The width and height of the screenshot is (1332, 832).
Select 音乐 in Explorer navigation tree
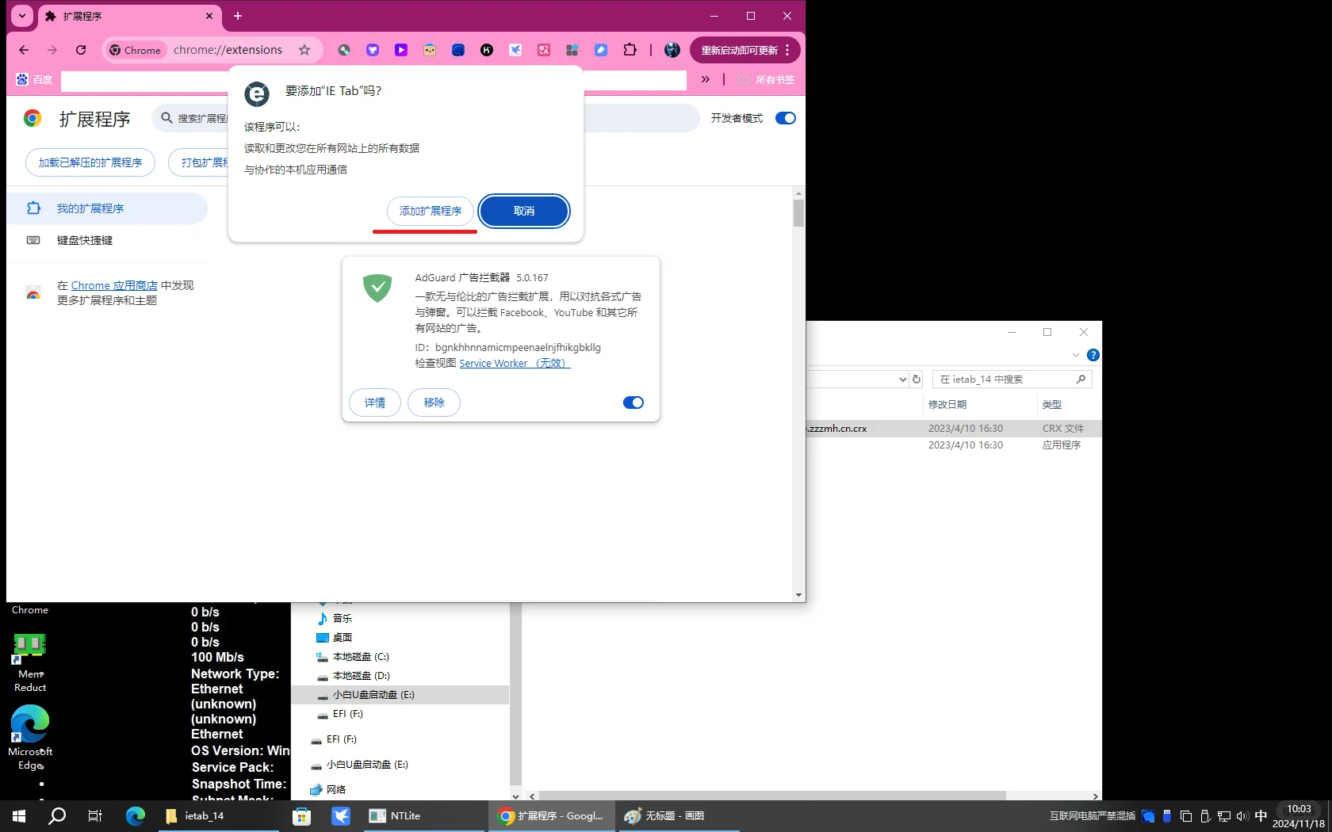pyautogui.click(x=343, y=618)
